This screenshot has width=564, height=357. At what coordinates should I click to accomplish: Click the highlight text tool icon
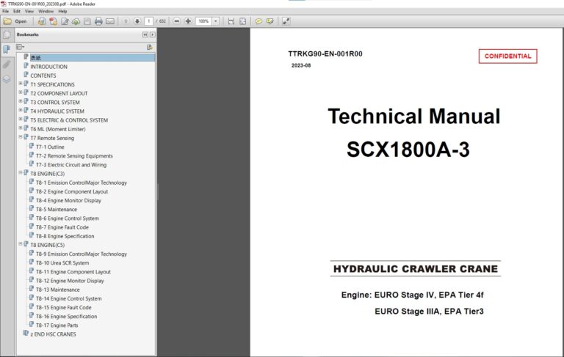(x=270, y=21)
